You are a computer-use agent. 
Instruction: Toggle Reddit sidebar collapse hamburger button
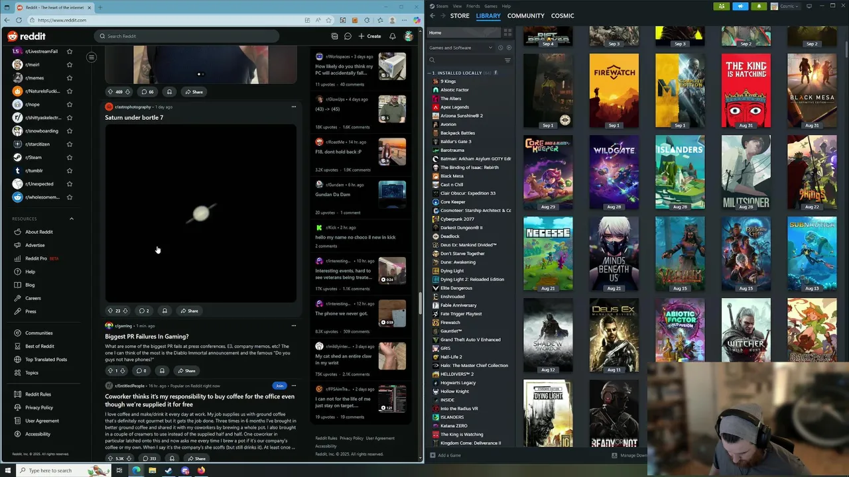[x=92, y=57]
